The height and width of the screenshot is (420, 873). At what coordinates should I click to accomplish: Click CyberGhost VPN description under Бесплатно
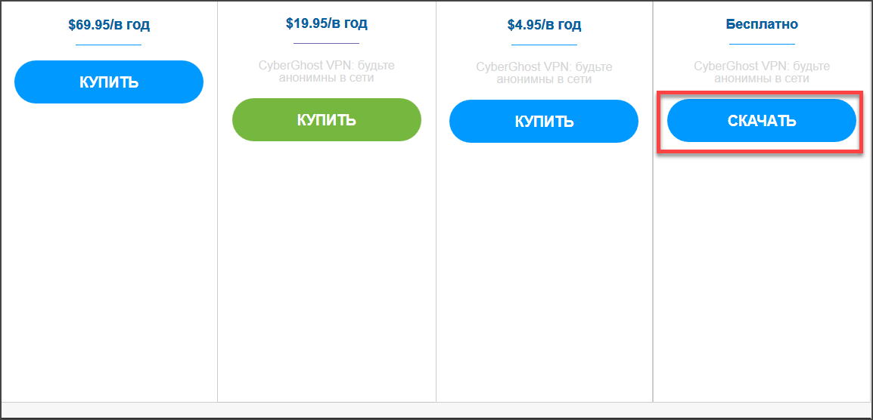(762, 73)
